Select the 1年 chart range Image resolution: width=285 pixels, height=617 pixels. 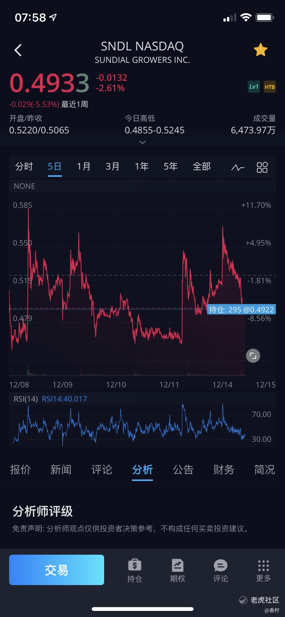(142, 166)
